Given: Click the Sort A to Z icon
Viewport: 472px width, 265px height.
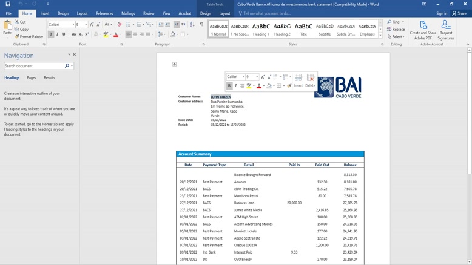Looking at the screenshot, I should (x=192, y=25).
